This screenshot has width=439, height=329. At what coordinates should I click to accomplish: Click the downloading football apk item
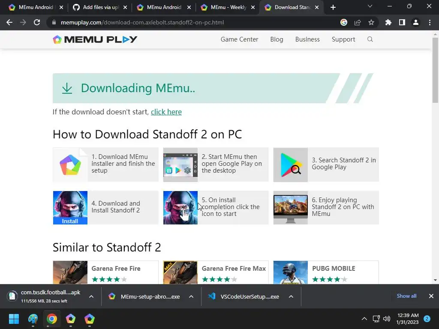click(x=45, y=296)
